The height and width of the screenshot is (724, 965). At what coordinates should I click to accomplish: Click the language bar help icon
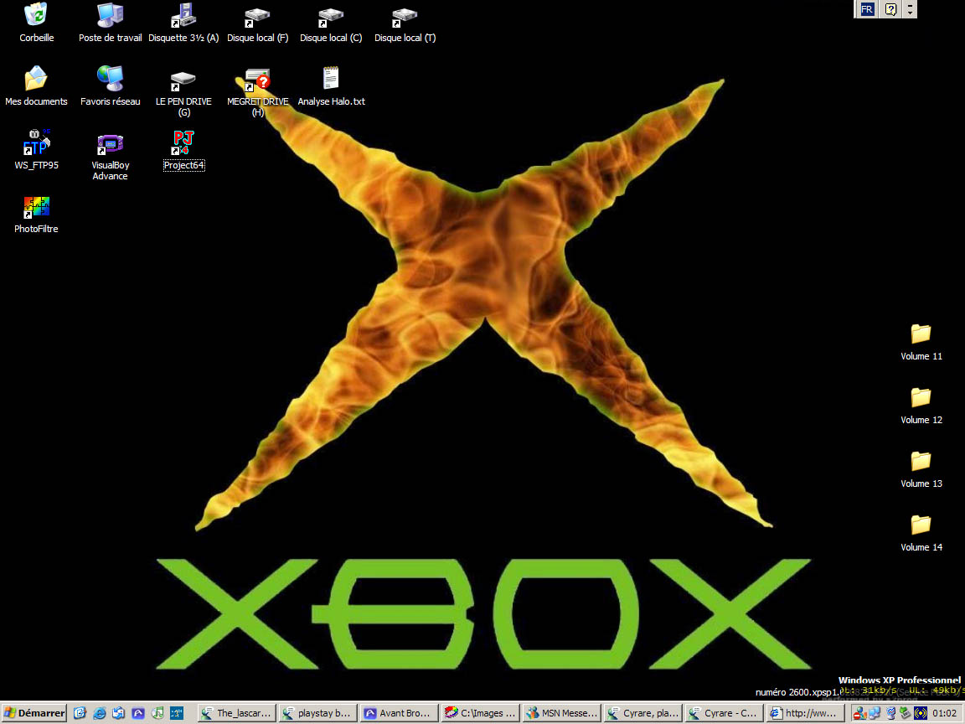click(x=890, y=9)
